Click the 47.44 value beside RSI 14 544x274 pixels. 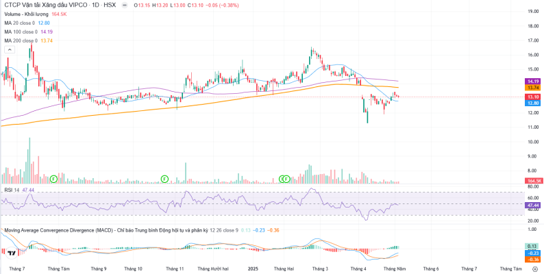28,190
